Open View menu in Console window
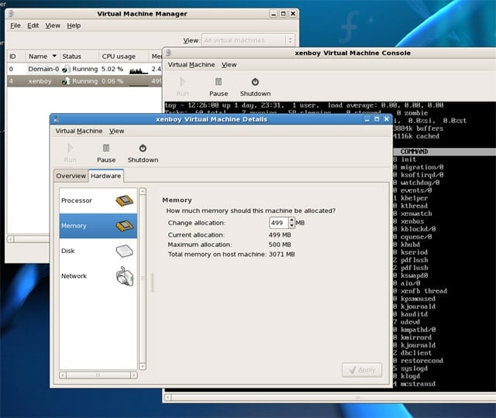 coord(229,64)
